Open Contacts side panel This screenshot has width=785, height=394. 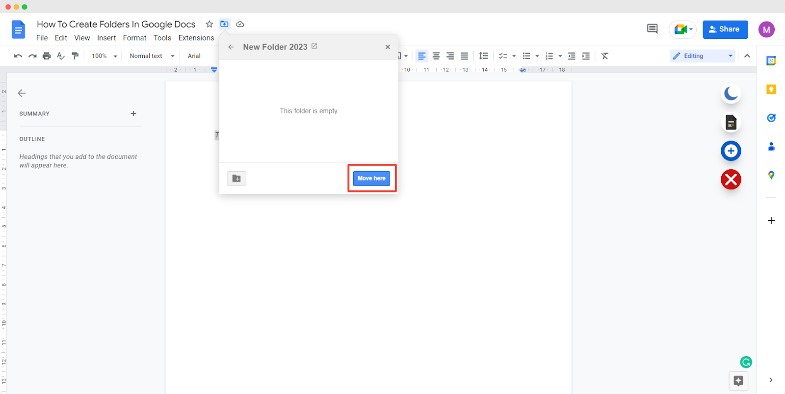point(771,146)
